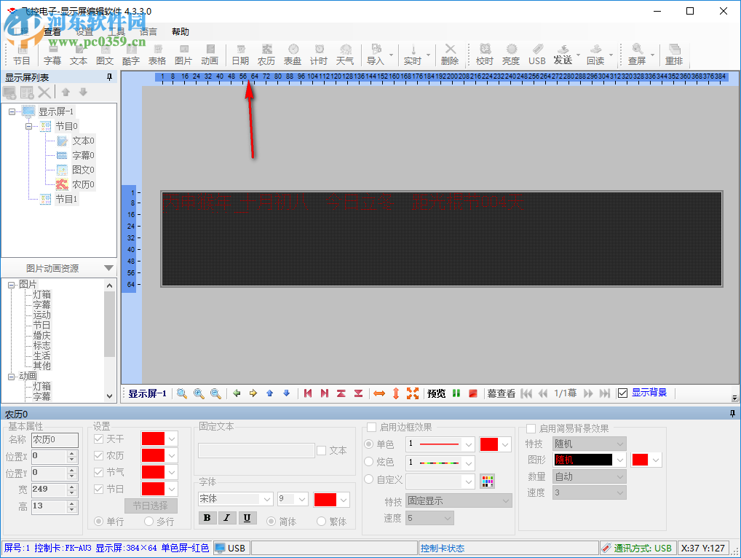The width and height of the screenshot is (741, 558).
Task: Click the 日期 (Date) toolbar icon
Action: click(240, 54)
